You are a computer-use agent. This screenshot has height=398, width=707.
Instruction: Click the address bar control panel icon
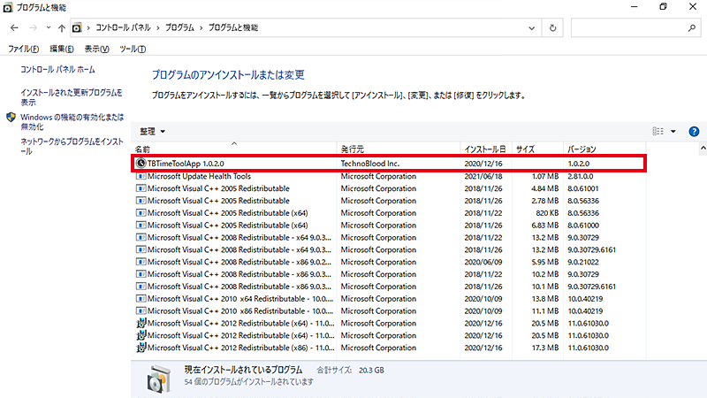(77, 28)
